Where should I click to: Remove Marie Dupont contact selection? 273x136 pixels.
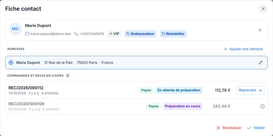coord(260,30)
